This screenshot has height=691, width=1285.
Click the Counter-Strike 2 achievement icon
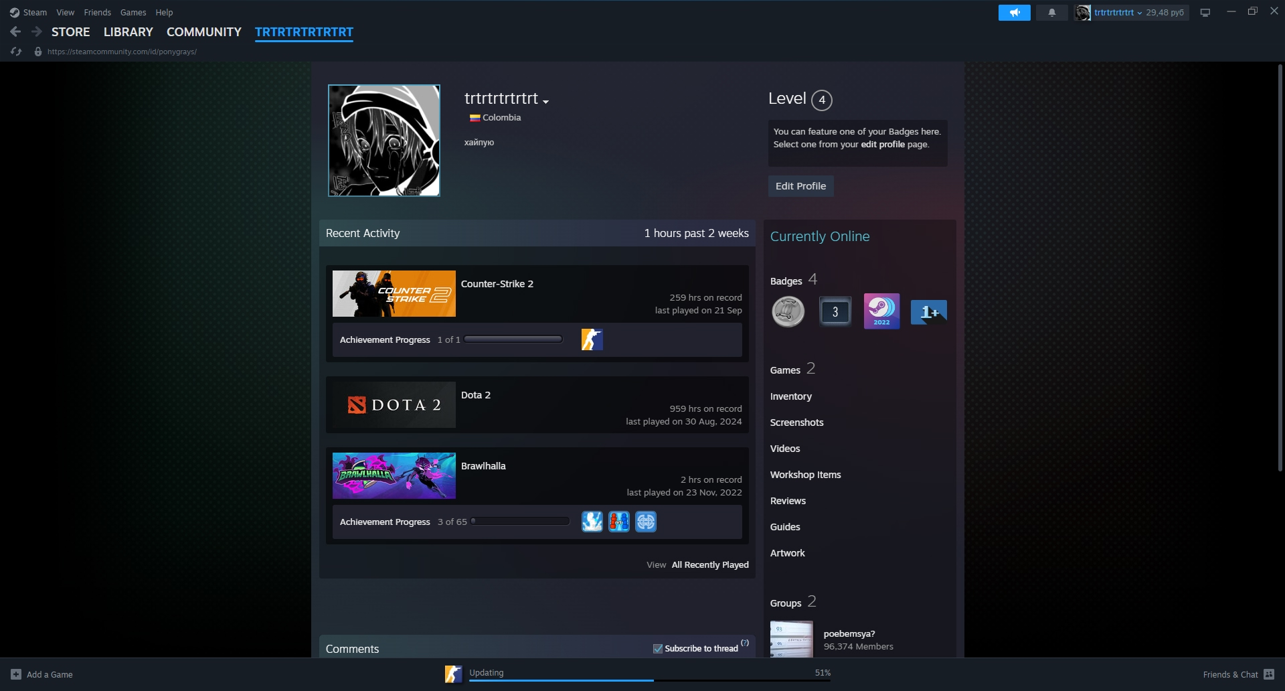(592, 339)
